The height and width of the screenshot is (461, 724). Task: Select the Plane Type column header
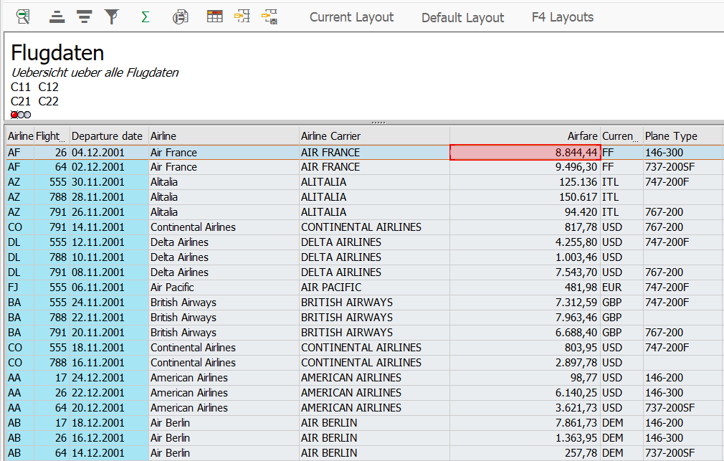pyautogui.click(x=682, y=136)
